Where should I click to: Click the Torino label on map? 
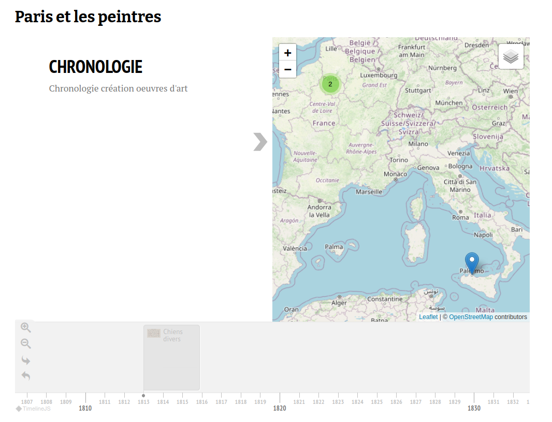(399, 160)
